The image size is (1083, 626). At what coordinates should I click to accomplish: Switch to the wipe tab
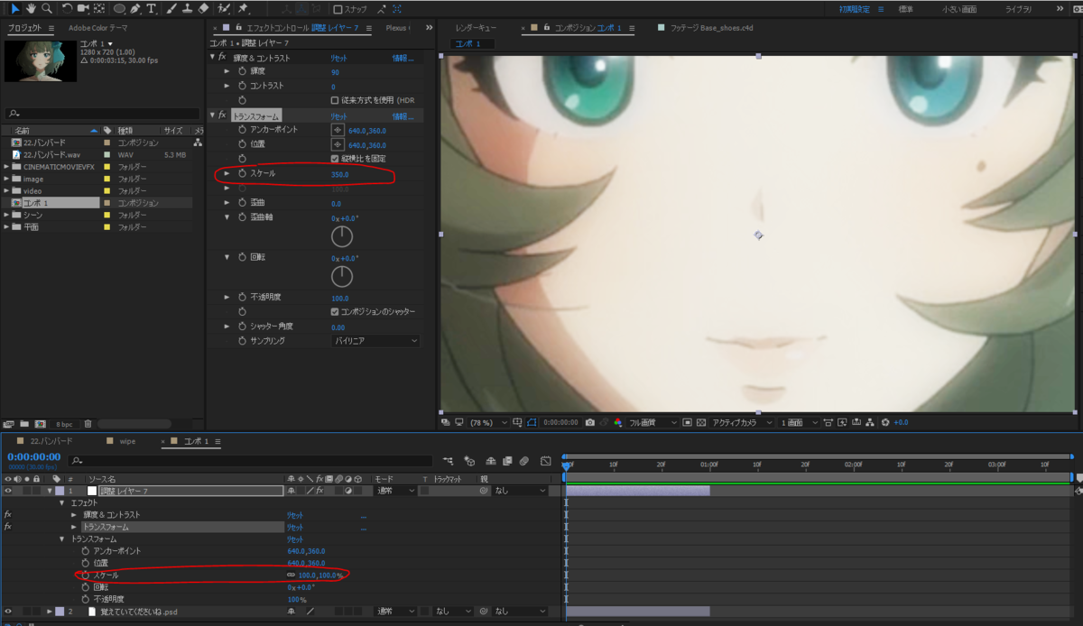(x=126, y=442)
